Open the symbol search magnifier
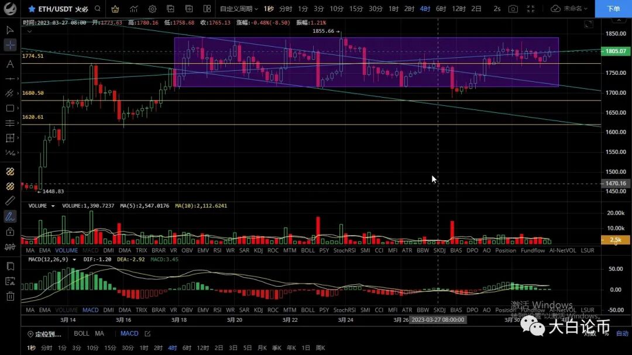Screen dimensions: 632x355 (98, 8)
